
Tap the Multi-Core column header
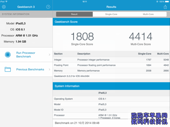click(x=163, y=54)
